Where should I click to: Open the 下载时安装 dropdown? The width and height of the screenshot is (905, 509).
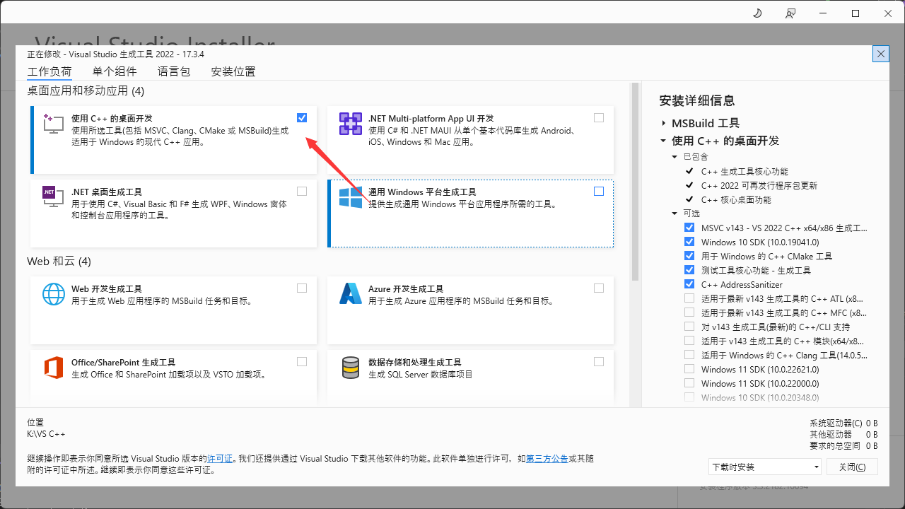[x=765, y=467]
